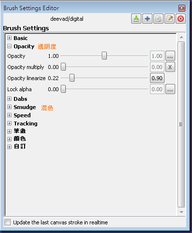Click the red delete brush icon
Viewport: 192px width, 233px height.
tap(180, 19)
